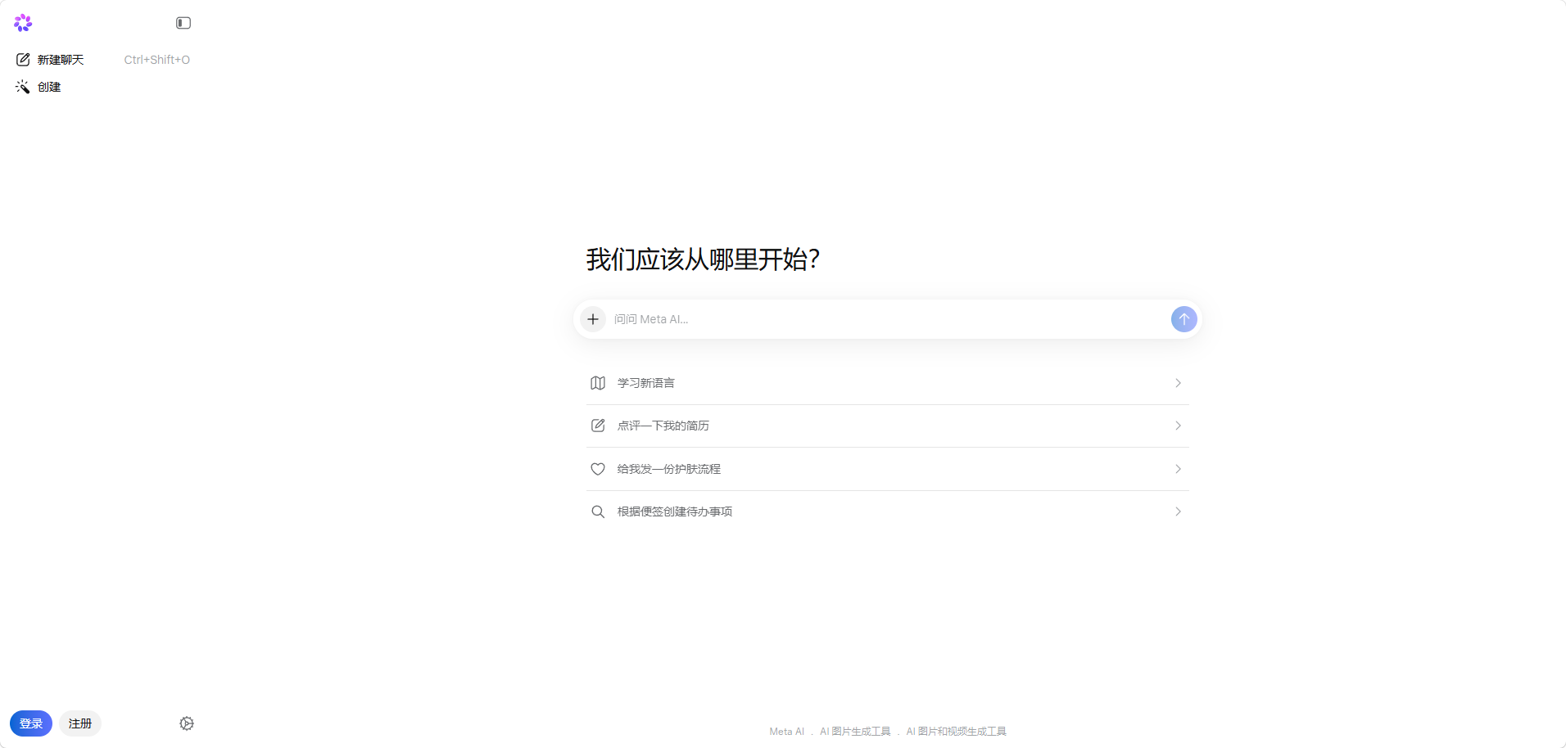1566x748 pixels.
Task: Click the edit icon beside 点评一下我的简历
Action: [x=598, y=426]
